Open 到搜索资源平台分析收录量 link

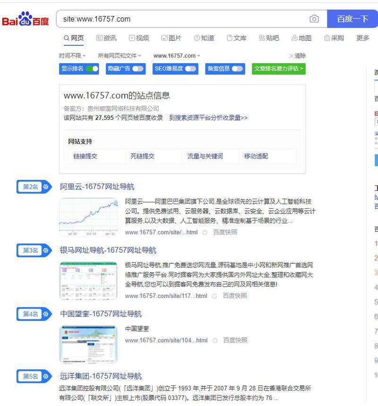tap(208, 118)
